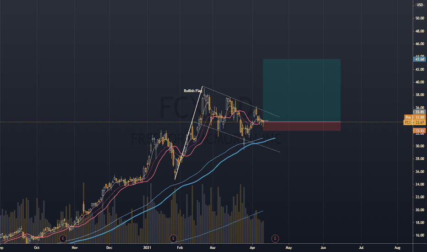This screenshot has height=252, width=427.
Task: Select the Bullish Flag text annotation
Action: pyautogui.click(x=193, y=91)
